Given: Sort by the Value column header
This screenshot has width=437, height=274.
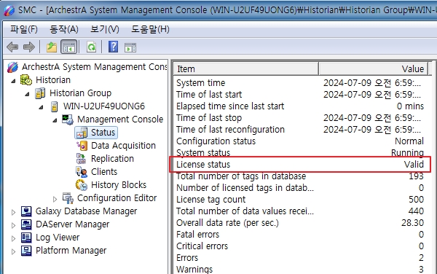Looking at the screenshot, I should [x=373, y=68].
